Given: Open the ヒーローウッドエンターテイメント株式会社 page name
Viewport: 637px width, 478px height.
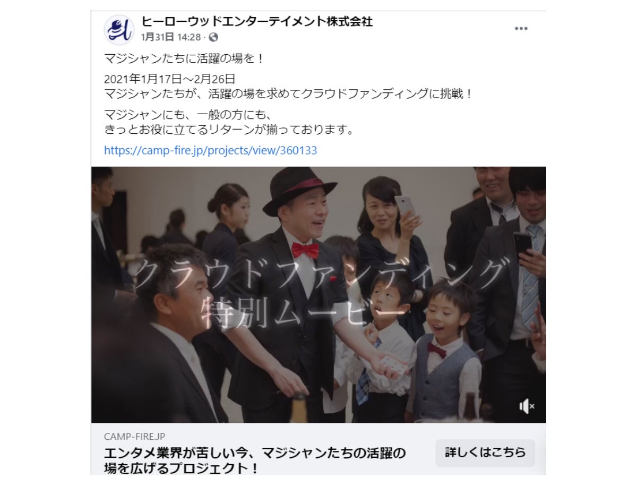Looking at the screenshot, I should tap(257, 22).
